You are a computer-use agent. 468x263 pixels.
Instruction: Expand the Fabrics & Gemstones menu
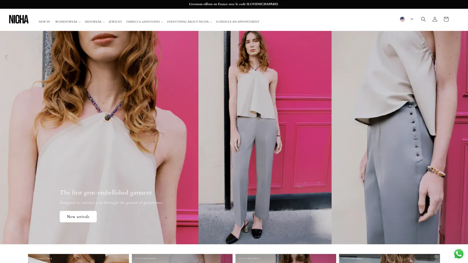tap(144, 22)
